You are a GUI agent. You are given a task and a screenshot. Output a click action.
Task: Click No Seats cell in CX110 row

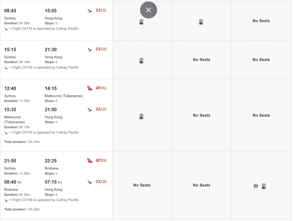(x=261, y=21)
